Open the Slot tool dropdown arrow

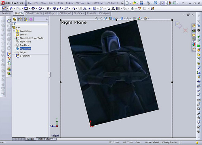coord(36,8)
